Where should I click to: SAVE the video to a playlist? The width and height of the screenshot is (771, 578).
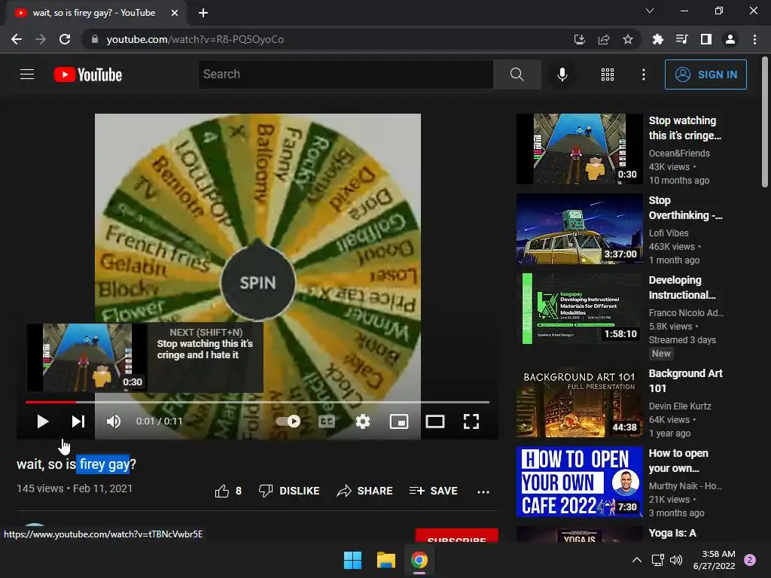point(433,491)
